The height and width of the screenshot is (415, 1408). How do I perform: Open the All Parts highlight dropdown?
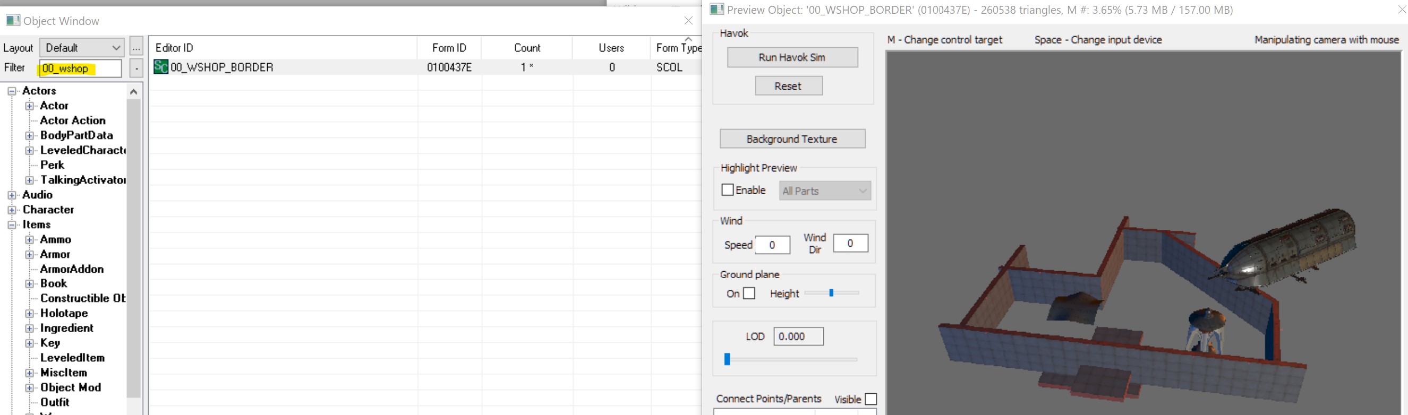pos(825,191)
